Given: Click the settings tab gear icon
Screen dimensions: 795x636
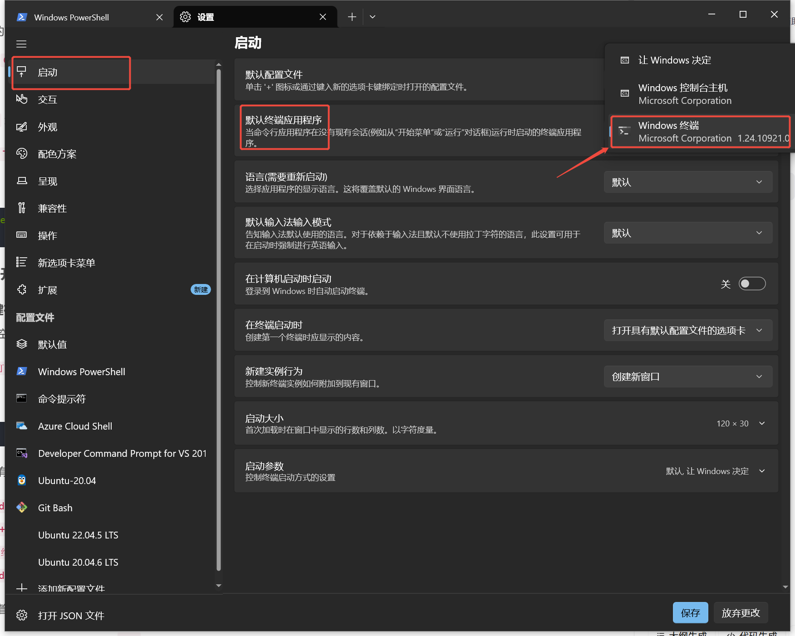Looking at the screenshot, I should (x=185, y=17).
